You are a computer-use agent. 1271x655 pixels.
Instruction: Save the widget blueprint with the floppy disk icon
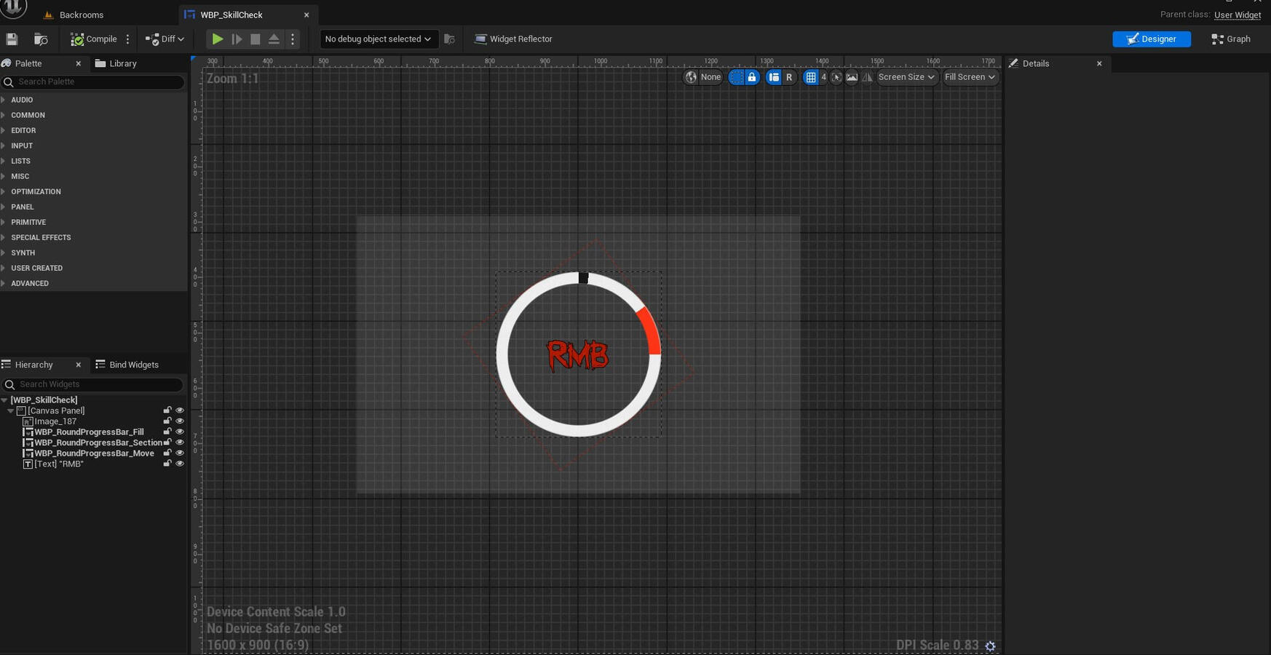pyautogui.click(x=12, y=39)
